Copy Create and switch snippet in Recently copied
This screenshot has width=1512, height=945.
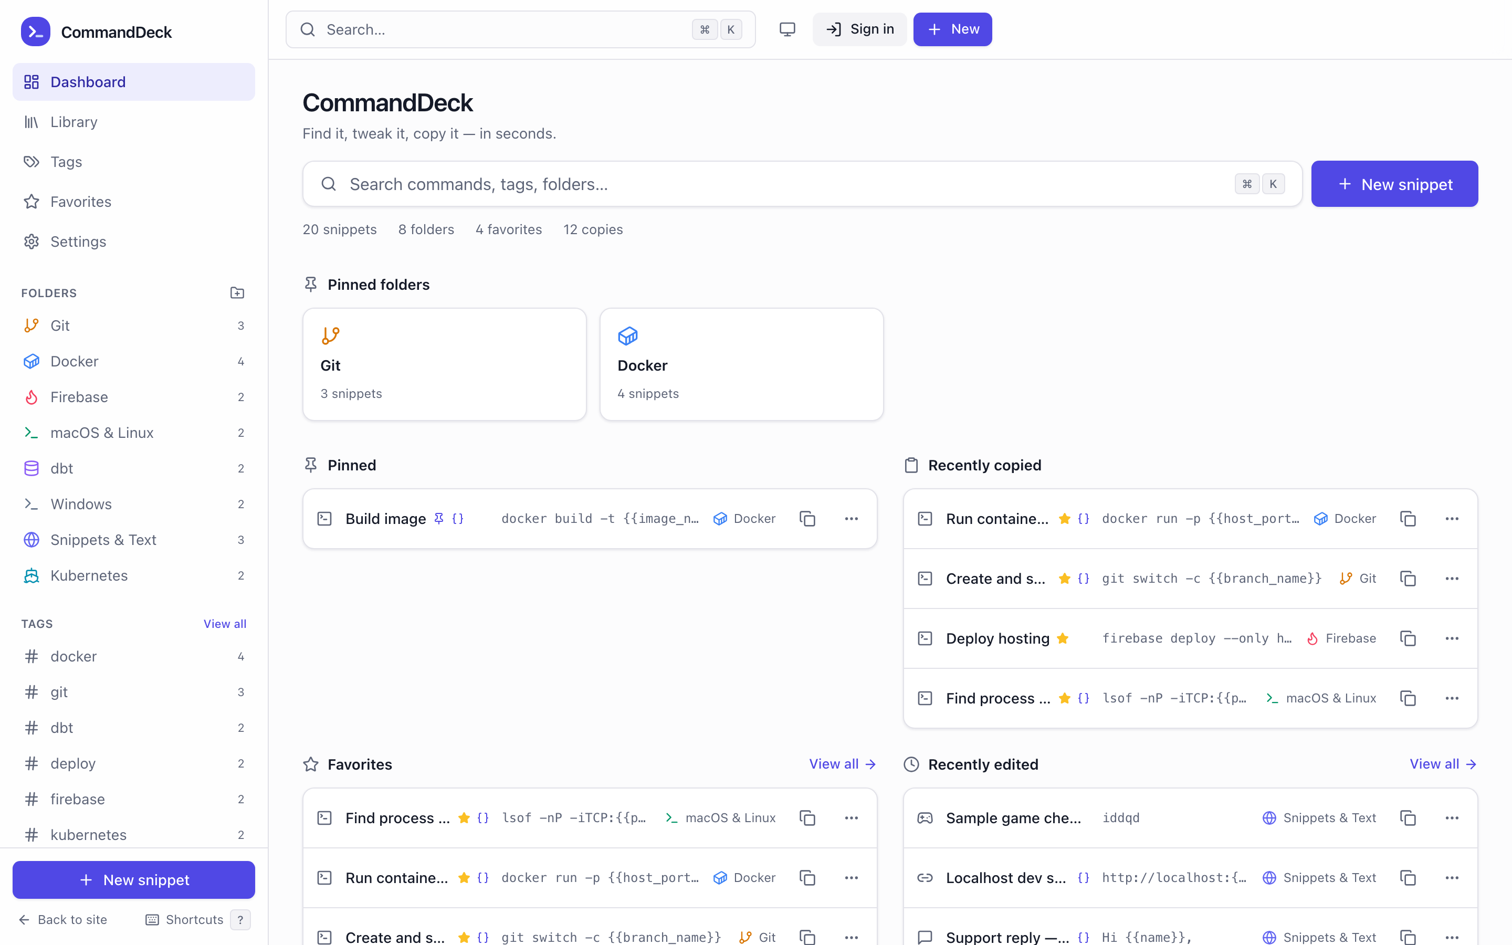[1408, 579]
